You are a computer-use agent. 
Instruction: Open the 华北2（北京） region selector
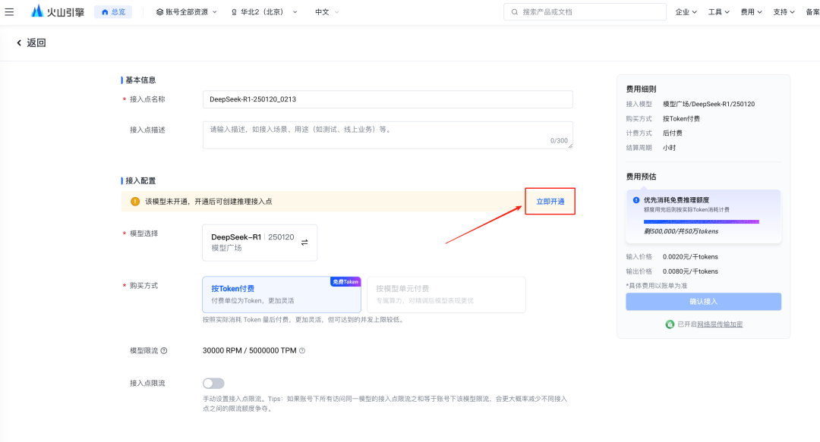pyautogui.click(x=264, y=11)
